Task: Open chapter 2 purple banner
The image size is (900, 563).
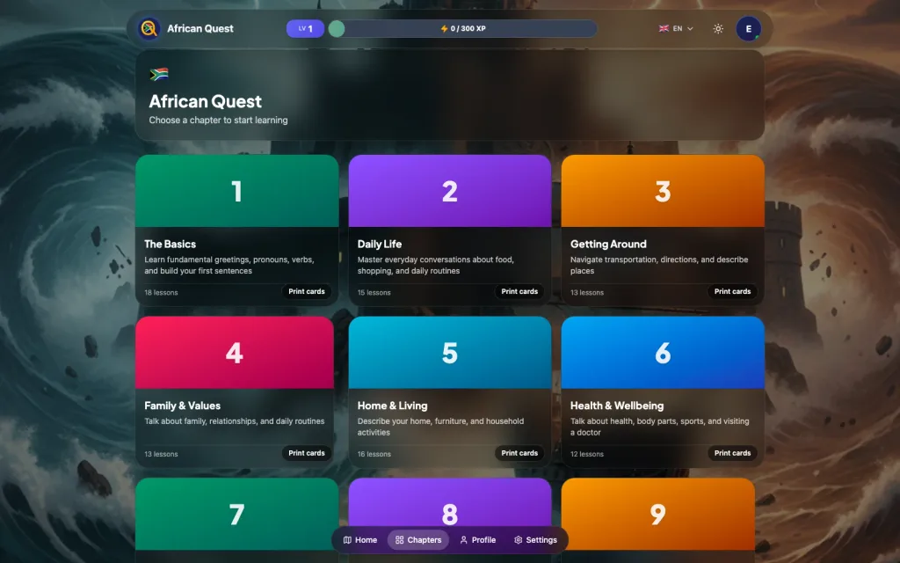Action: pos(450,191)
